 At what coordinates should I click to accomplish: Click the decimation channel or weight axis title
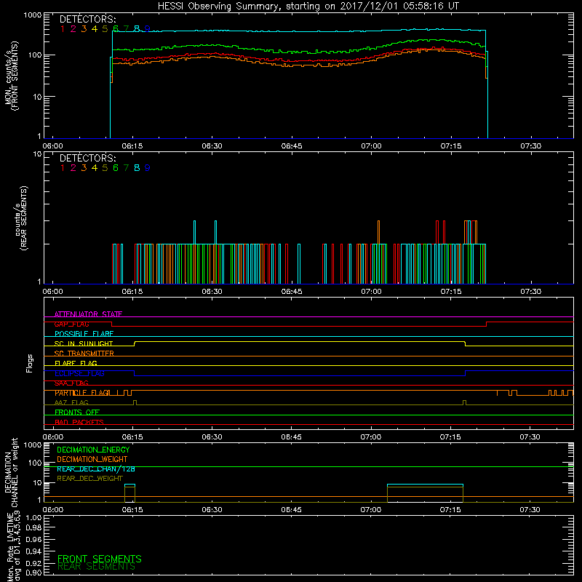tap(11, 472)
